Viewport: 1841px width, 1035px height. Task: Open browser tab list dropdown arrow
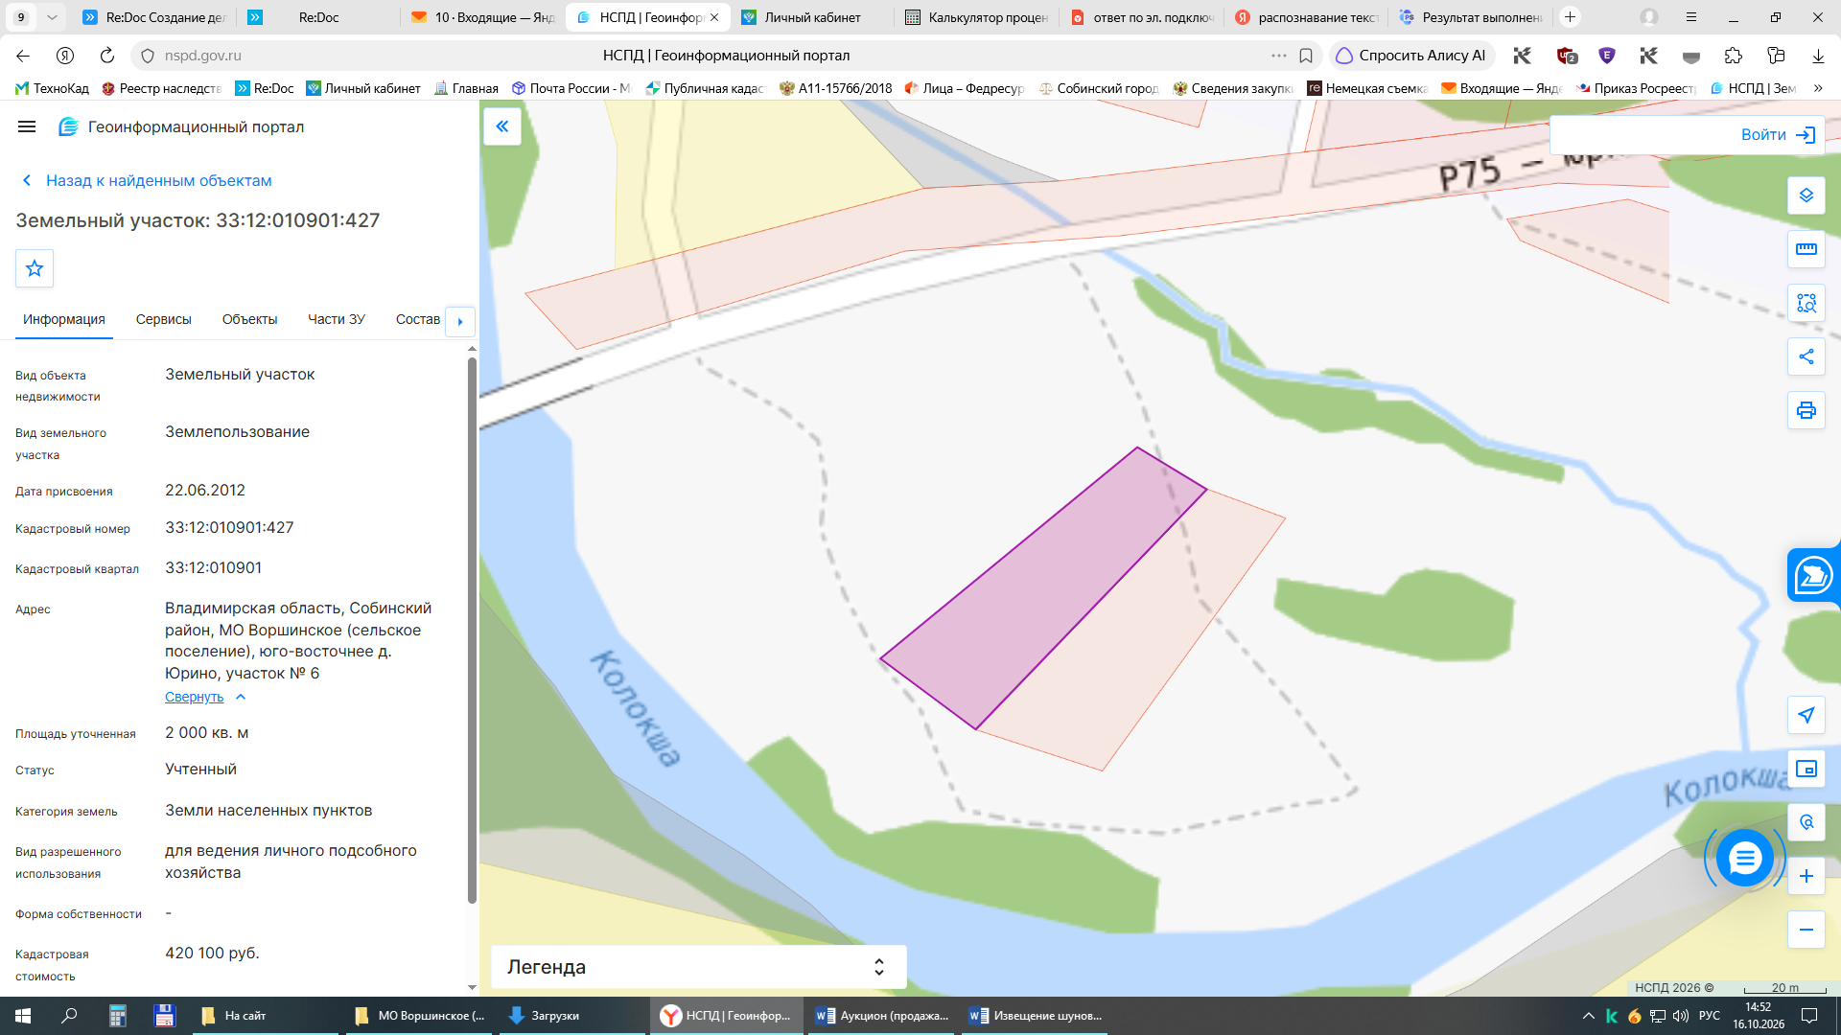coord(52,17)
